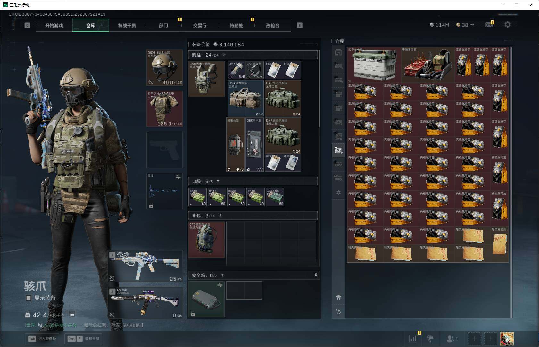
Task: Show help for 口袋 capacity
Action: 218,181
